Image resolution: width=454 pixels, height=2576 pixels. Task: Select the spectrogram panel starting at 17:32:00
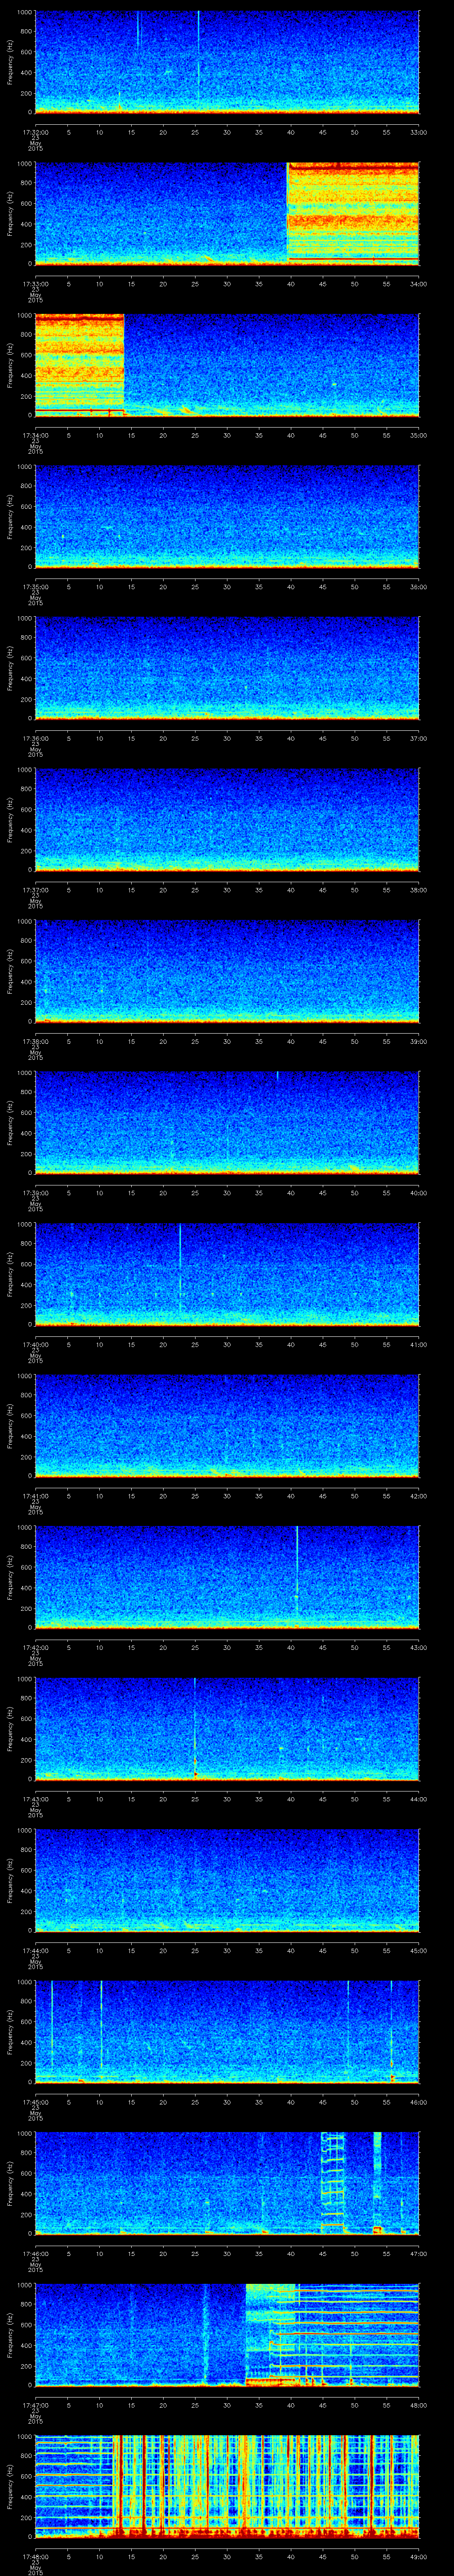[227, 62]
